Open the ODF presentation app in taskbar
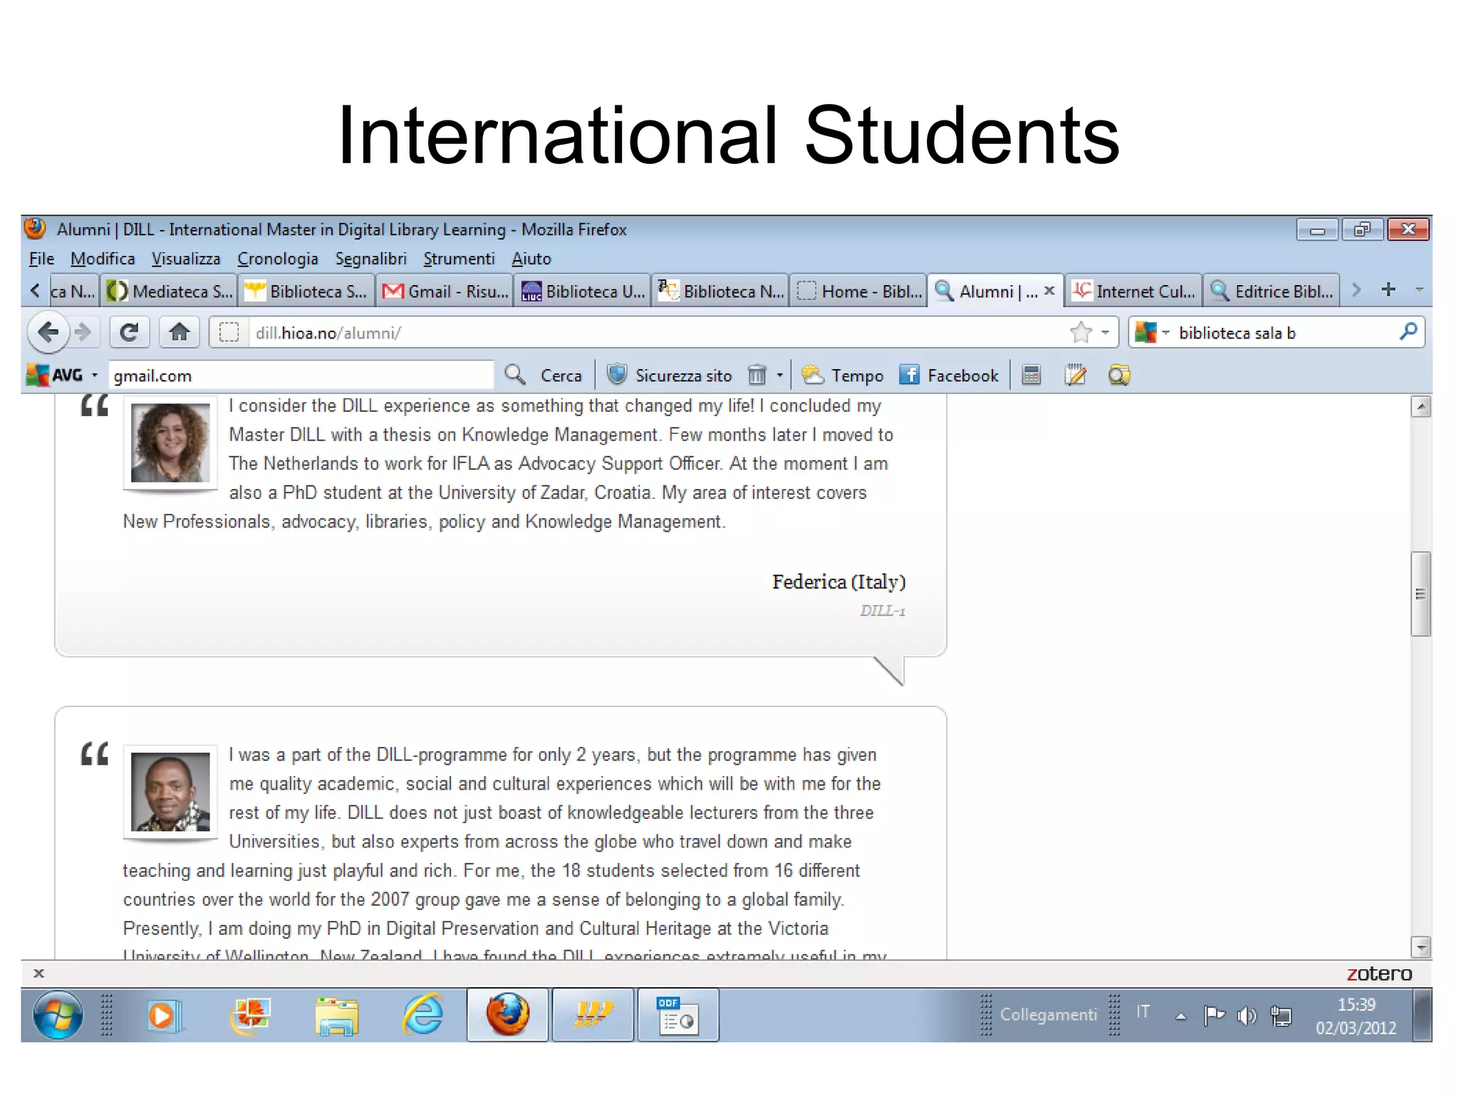Screen dimensions: 1459x1094 [x=677, y=1015]
